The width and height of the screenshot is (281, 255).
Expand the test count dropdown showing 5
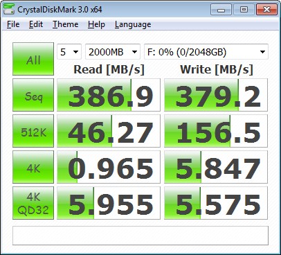[69, 52]
